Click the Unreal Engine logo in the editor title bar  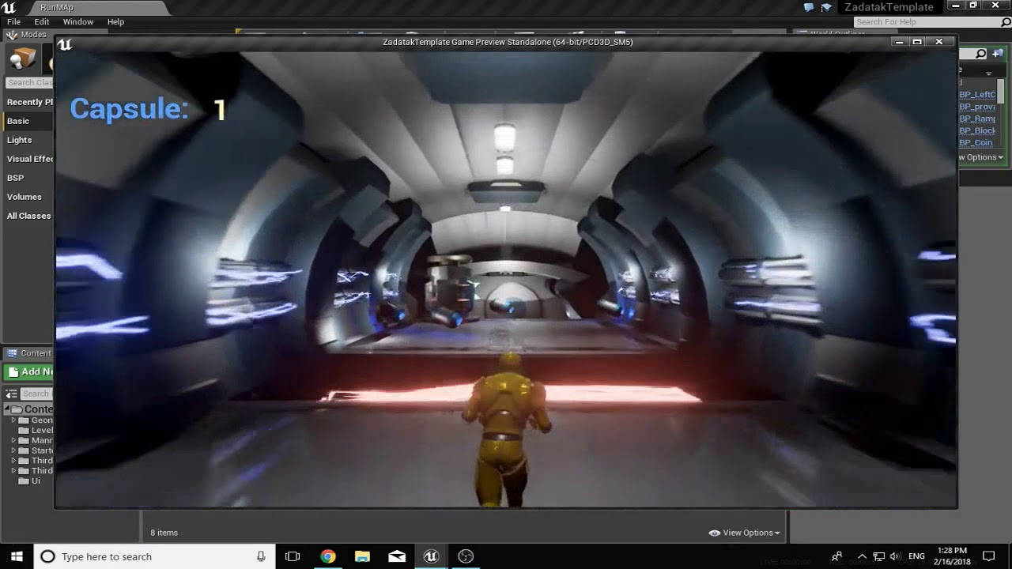tap(9, 7)
